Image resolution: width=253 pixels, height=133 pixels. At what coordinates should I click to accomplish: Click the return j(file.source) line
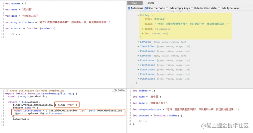click(24, 102)
